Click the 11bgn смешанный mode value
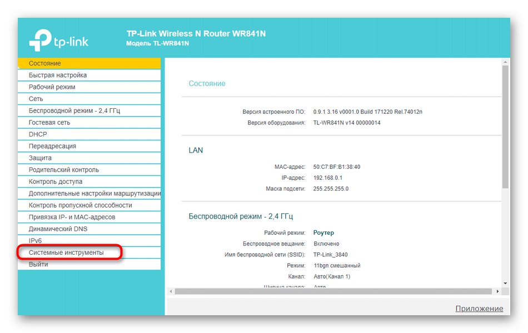This screenshot has width=528, height=333. 337,266
